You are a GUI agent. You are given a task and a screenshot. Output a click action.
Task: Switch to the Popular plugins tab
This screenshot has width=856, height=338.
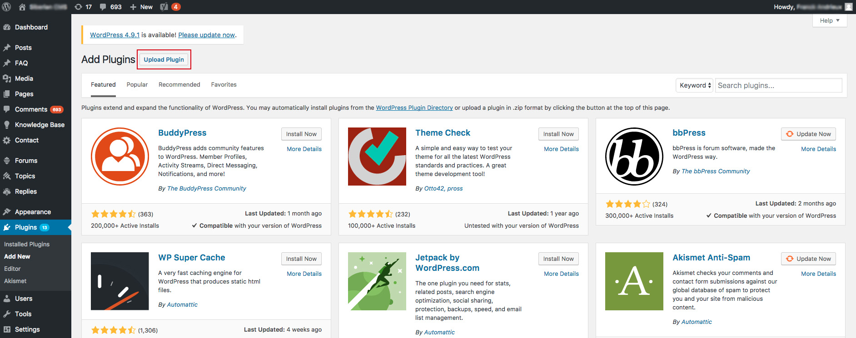point(137,85)
